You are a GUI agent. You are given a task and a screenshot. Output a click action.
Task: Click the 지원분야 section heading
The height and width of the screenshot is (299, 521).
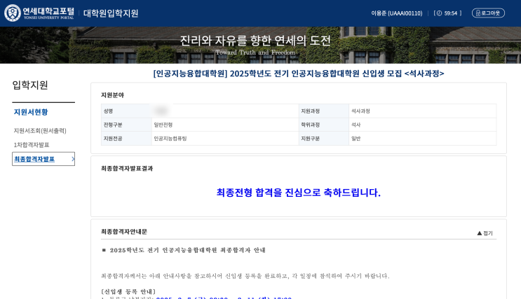(x=112, y=95)
